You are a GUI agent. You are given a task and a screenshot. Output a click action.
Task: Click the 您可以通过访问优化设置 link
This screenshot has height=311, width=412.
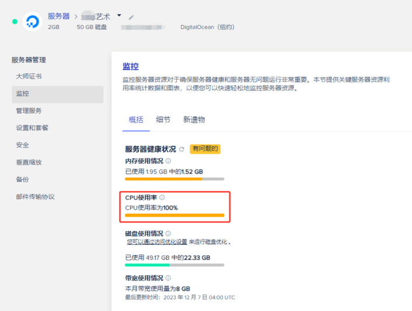(157, 242)
